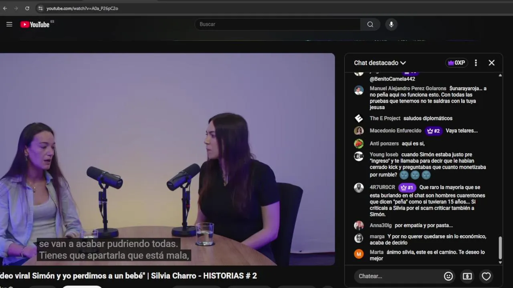Click message 'saludos diplomáticos'
This screenshot has width=513, height=288.
(428, 118)
